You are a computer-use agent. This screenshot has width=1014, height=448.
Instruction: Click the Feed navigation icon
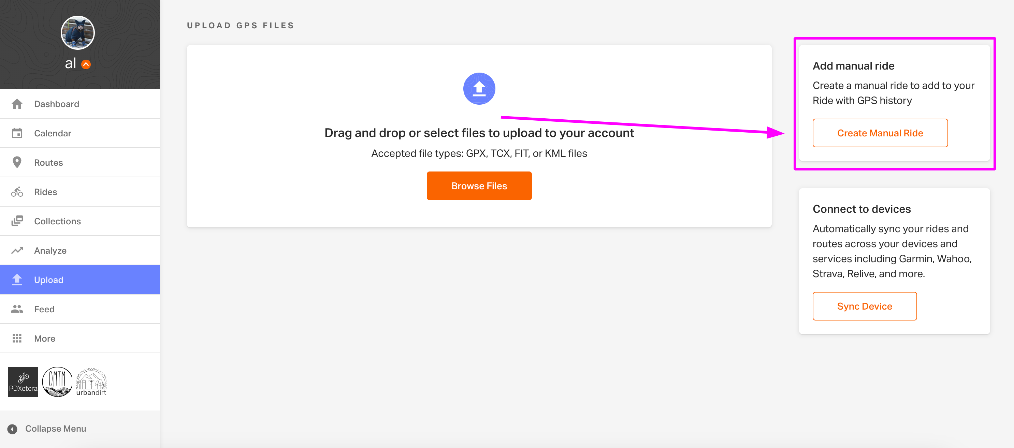(x=17, y=308)
